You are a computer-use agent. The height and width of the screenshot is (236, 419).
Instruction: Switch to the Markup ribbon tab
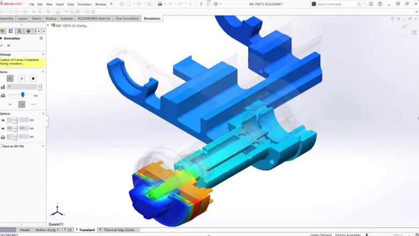(51, 18)
